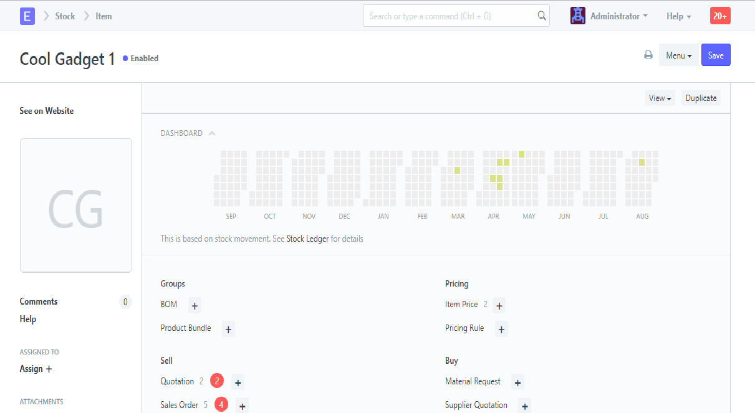Image resolution: width=755 pixels, height=413 pixels.
Task: Open Stock Ledger link
Action: click(307, 239)
